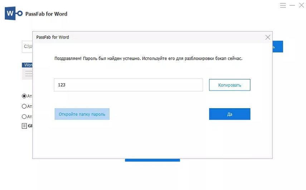The image size is (306, 190).
Task: Close the main PassFab application window
Action: click(301, 5)
